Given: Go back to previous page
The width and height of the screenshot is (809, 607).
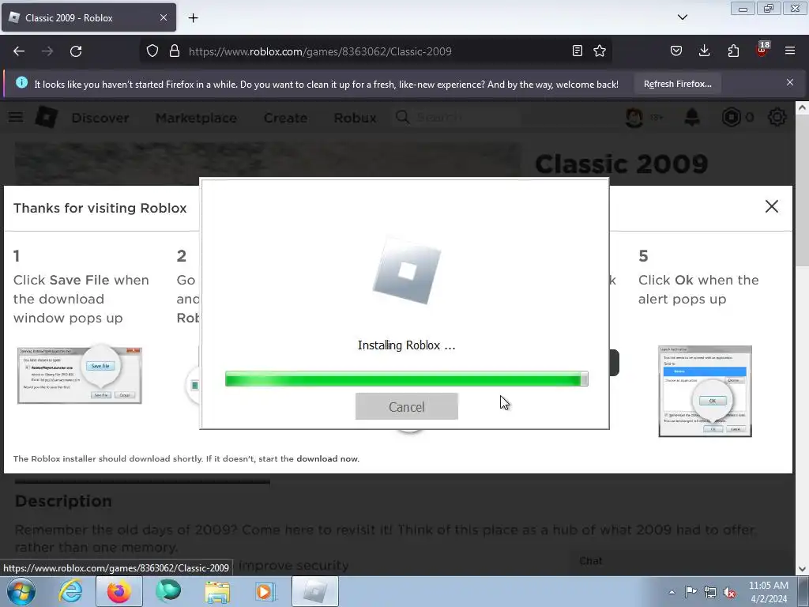Looking at the screenshot, I should point(19,51).
